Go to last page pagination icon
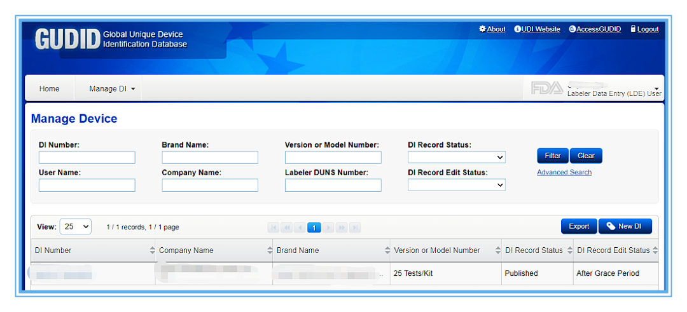The image size is (687, 312). point(356,227)
